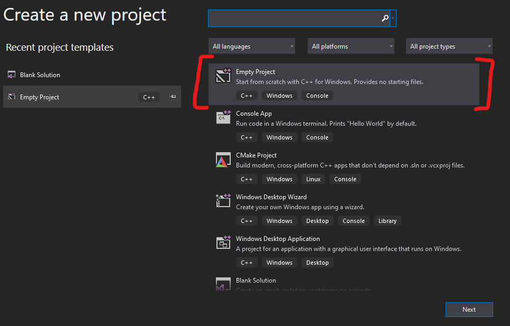Viewport: 510px width, 326px height.
Task: Click the Next button
Action: tap(469, 310)
